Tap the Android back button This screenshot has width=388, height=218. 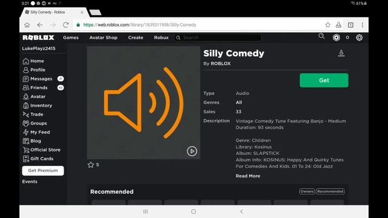tap(241, 211)
